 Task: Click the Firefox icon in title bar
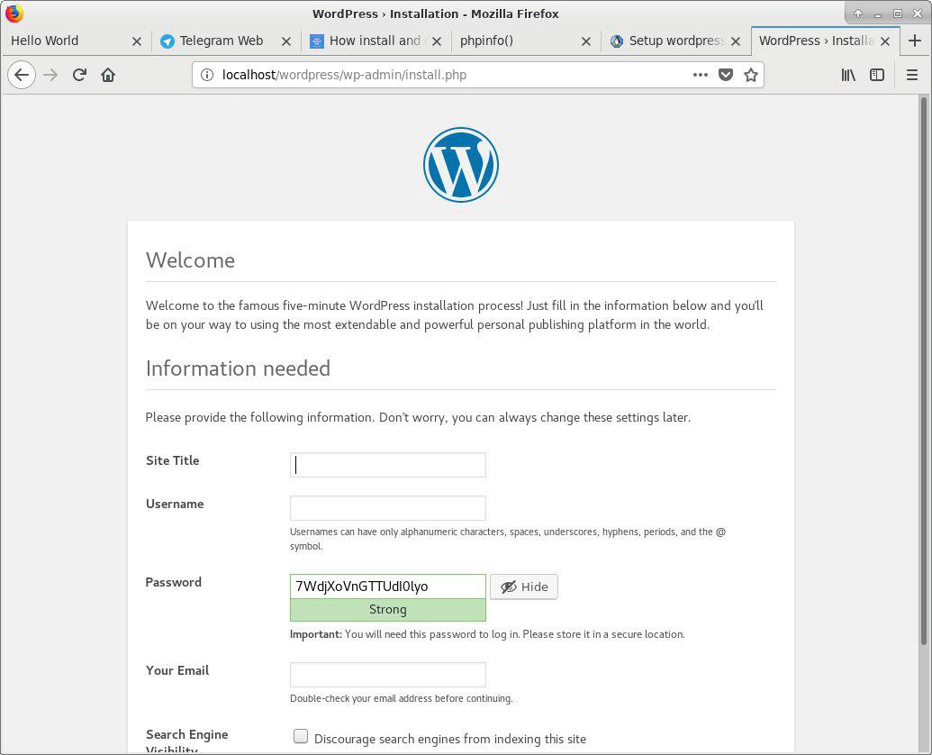pyautogui.click(x=14, y=14)
